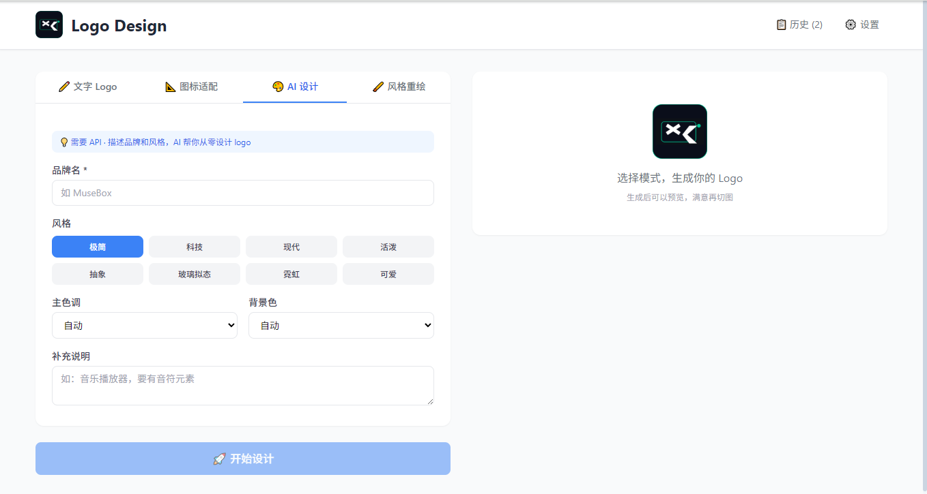Pick the 霓虹 style option

click(x=291, y=274)
